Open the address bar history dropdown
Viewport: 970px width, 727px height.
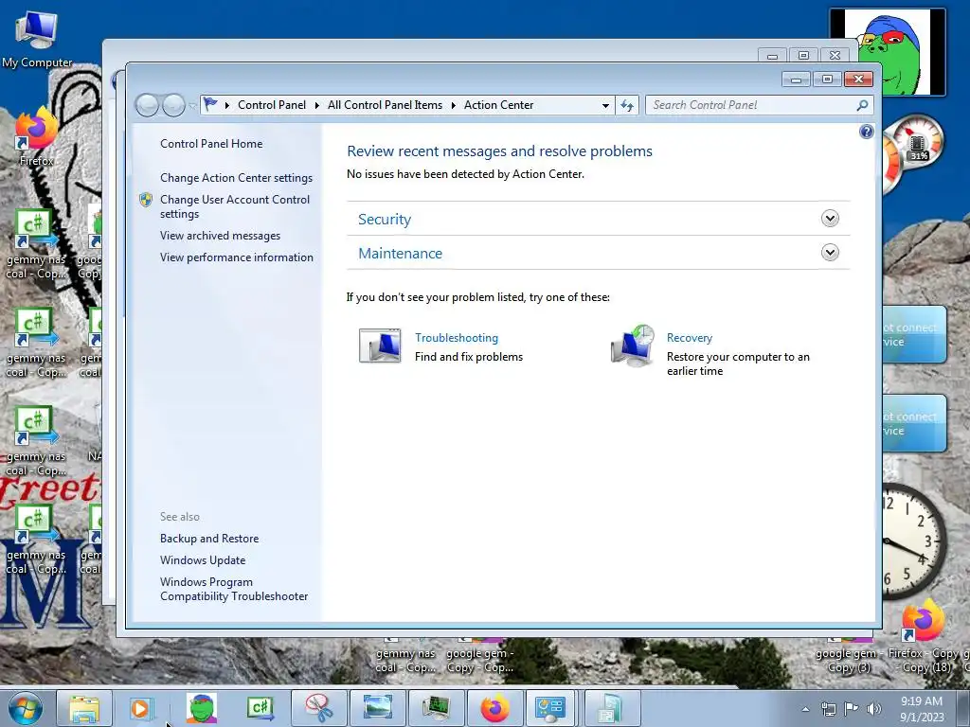click(x=605, y=106)
